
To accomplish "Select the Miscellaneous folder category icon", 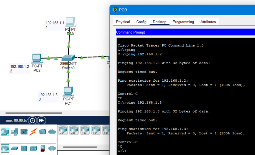I will click(43, 132).
